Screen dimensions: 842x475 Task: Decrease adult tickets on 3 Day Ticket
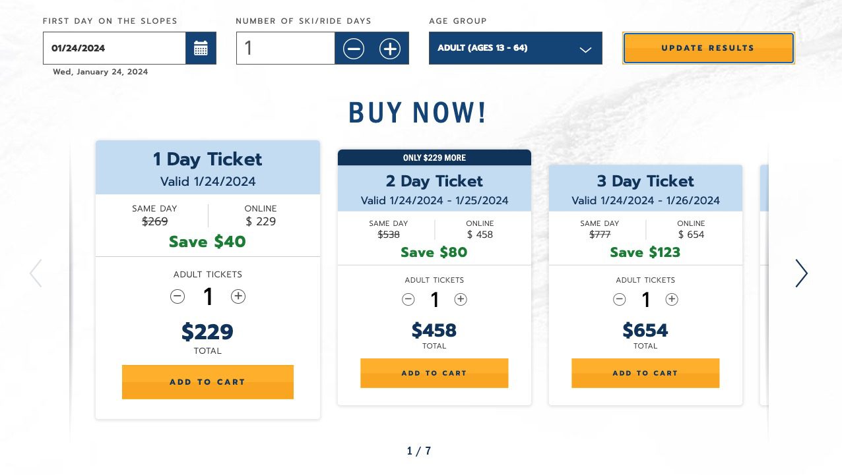(620, 300)
